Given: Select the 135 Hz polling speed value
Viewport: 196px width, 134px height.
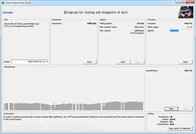Looking at the screenshot, I should pyautogui.click(x=140, y=23).
